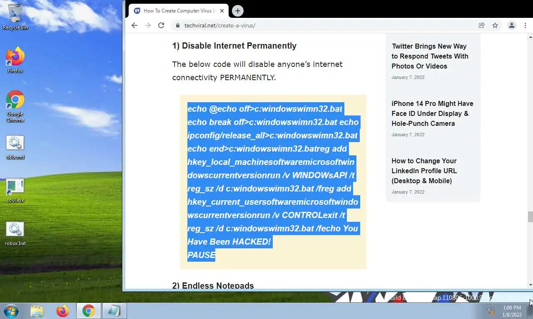Viewport: 533px width, 319px height.
Task: Click the Chrome taskbar button
Action: click(x=88, y=311)
